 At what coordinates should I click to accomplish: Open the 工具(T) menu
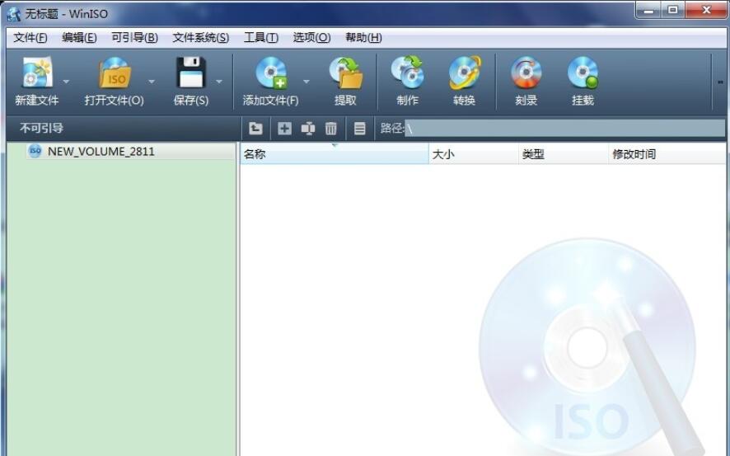coord(261,38)
